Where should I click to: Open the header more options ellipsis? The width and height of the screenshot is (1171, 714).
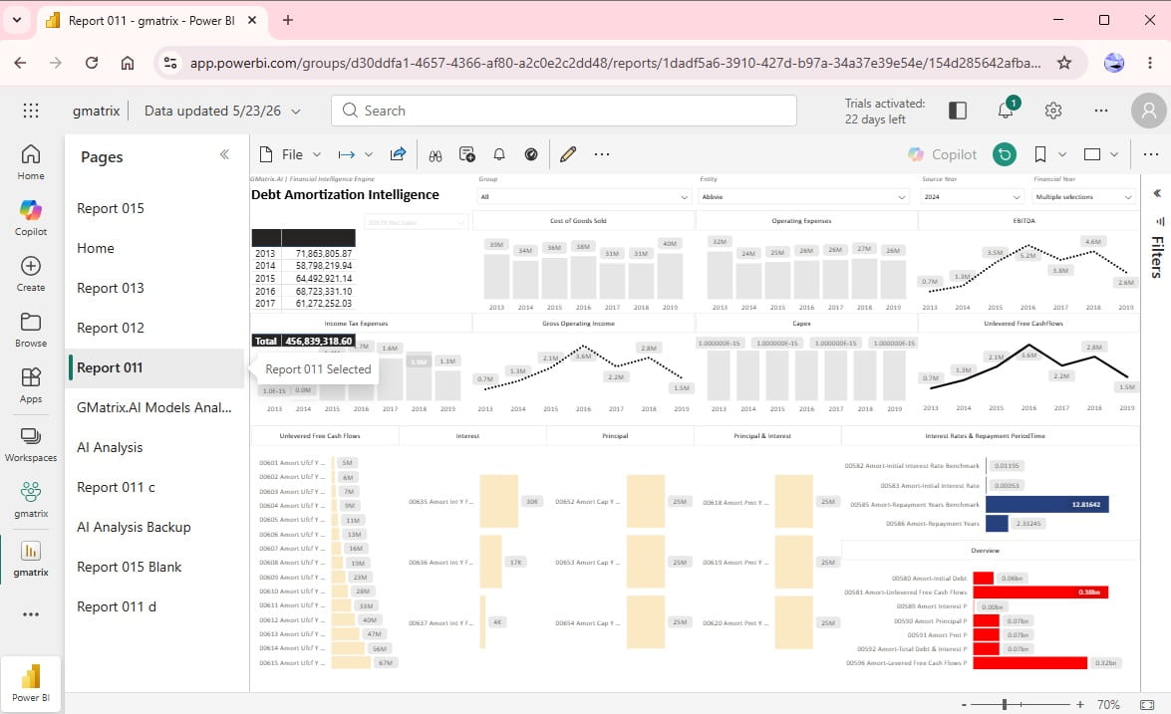[1101, 111]
